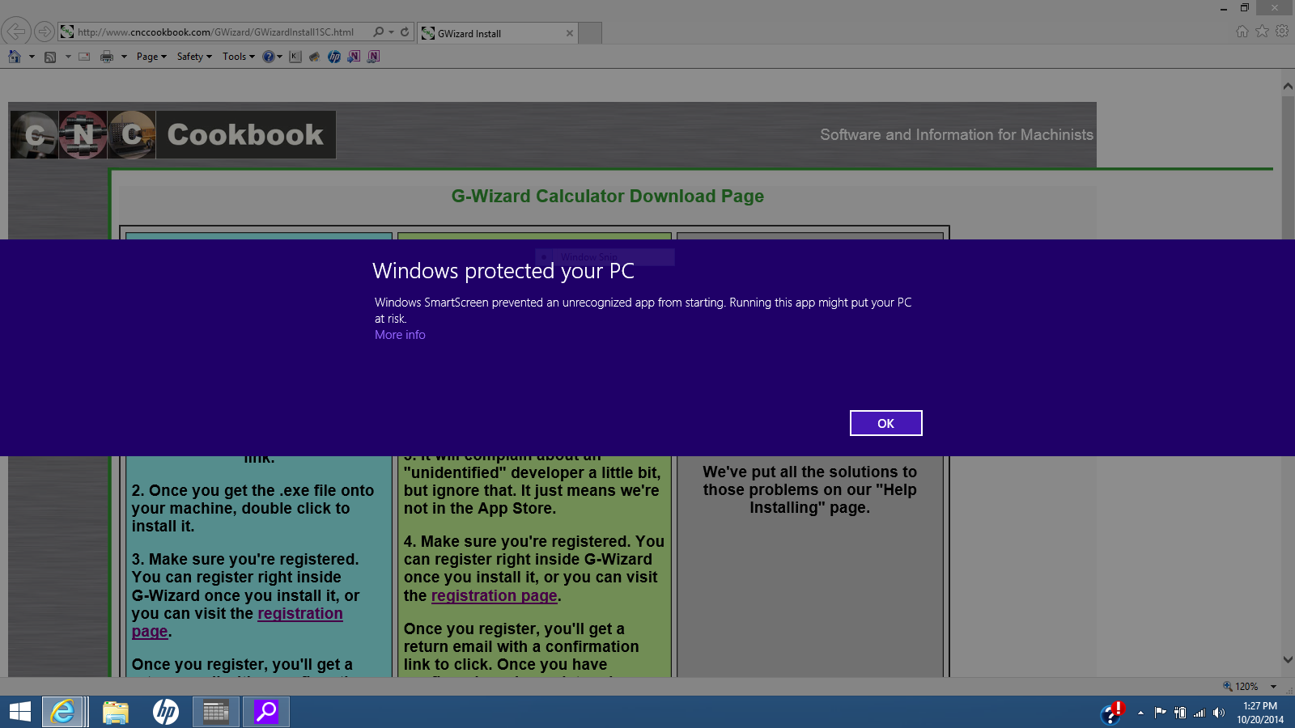This screenshot has height=728, width=1295.
Task: Expand the Print options dropdown arrow
Action: [124, 57]
